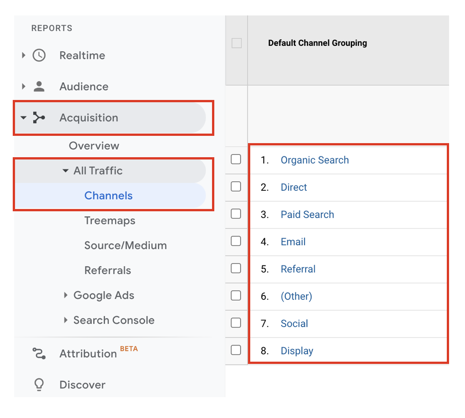Open the Treemaps report

pyautogui.click(x=110, y=220)
